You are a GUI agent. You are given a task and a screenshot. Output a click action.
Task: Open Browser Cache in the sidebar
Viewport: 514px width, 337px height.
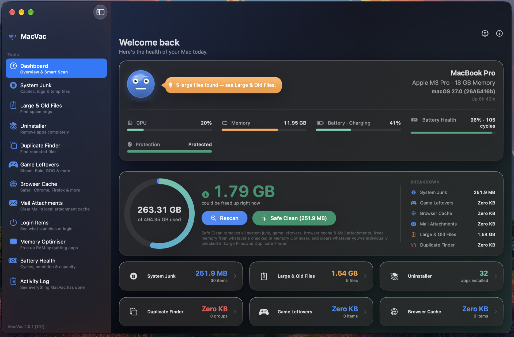(x=56, y=187)
